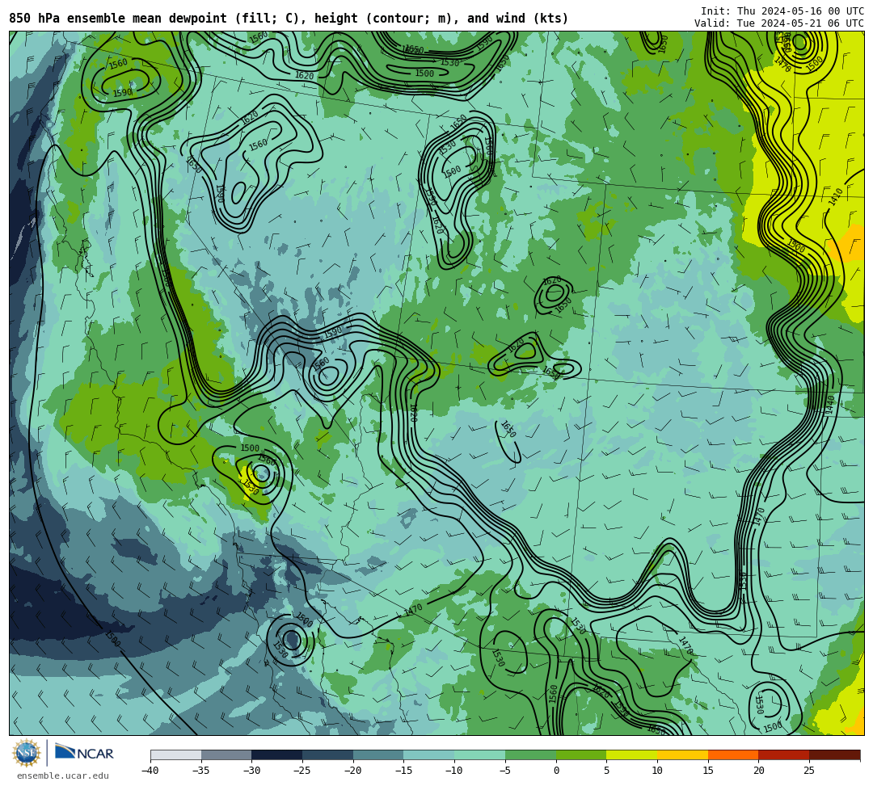Click the 'Init: Thu 2024-05-16 00 UTC' text
This screenshot has height=786, width=873.
point(782,11)
